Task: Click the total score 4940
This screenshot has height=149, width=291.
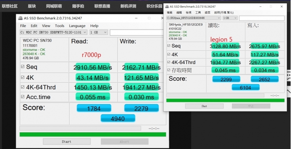Action: [118, 118]
